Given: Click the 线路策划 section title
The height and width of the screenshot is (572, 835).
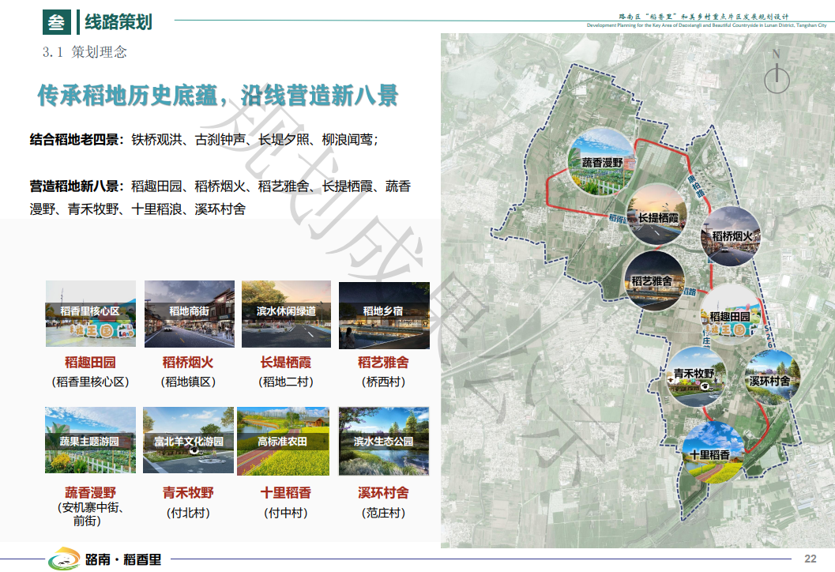Looking at the screenshot, I should coord(118,22).
